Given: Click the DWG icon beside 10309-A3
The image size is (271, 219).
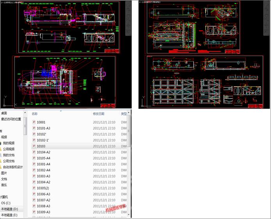Looking at the screenshot, I should coord(34,212).
